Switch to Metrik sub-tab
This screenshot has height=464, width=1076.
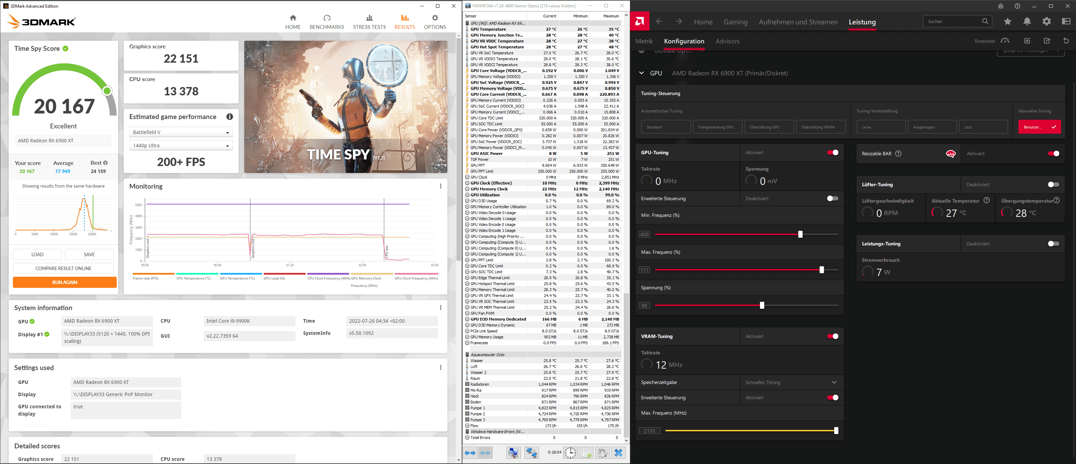644,41
